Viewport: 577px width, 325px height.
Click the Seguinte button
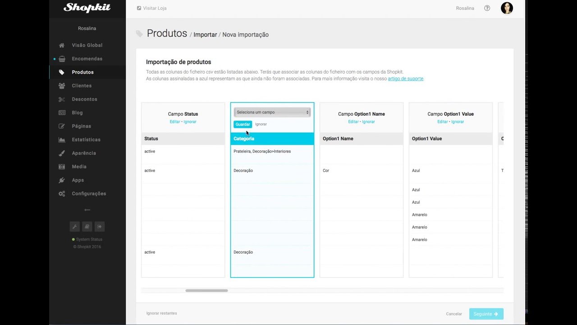click(486, 314)
